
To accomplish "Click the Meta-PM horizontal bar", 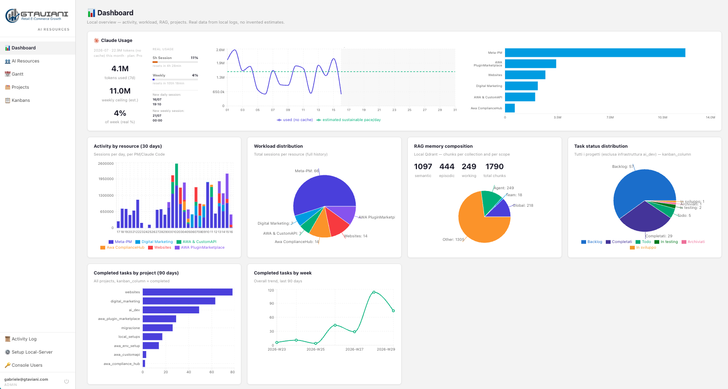I will [595, 52].
